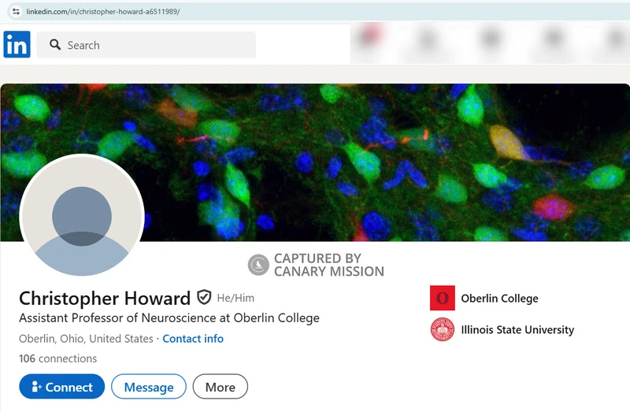Open the default profile photo avatar
This screenshot has height=412, width=630.
pos(82,215)
